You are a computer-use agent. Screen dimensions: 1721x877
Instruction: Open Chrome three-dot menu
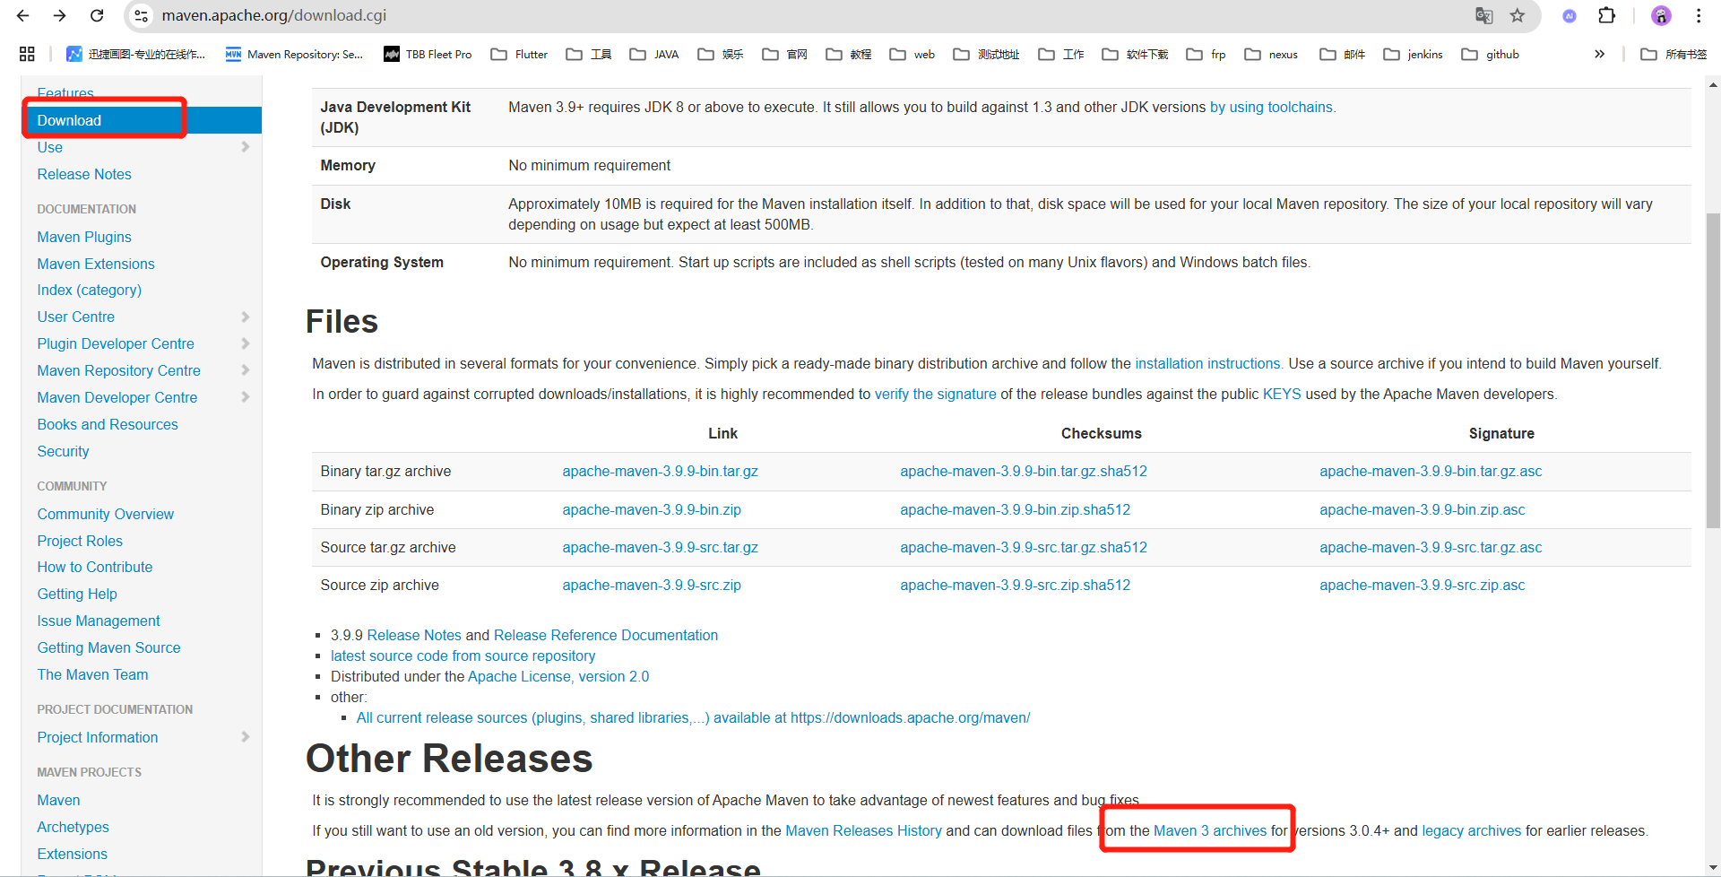tap(1699, 15)
